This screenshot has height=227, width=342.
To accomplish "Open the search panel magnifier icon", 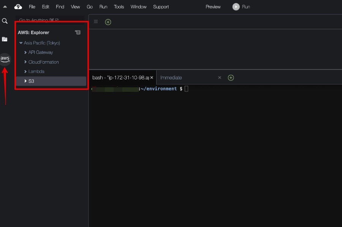I will [x=5, y=21].
